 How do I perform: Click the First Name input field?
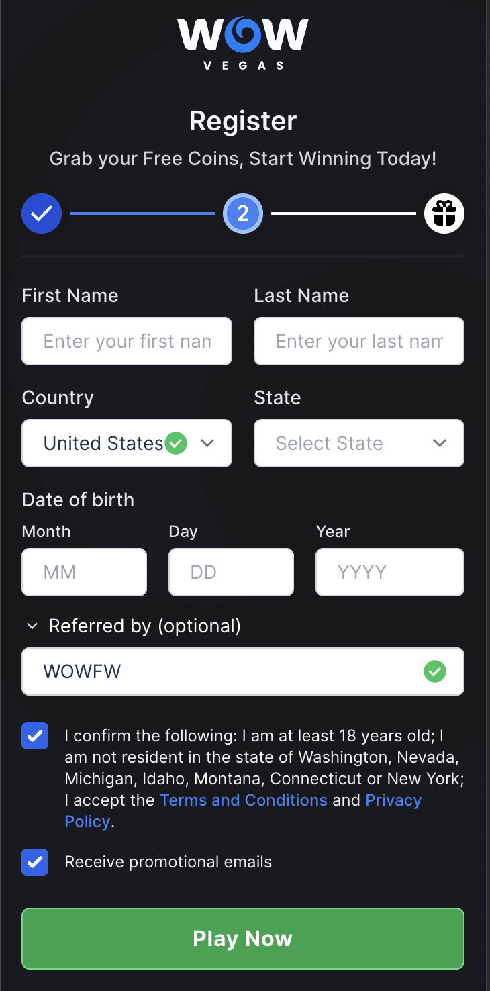coord(126,341)
